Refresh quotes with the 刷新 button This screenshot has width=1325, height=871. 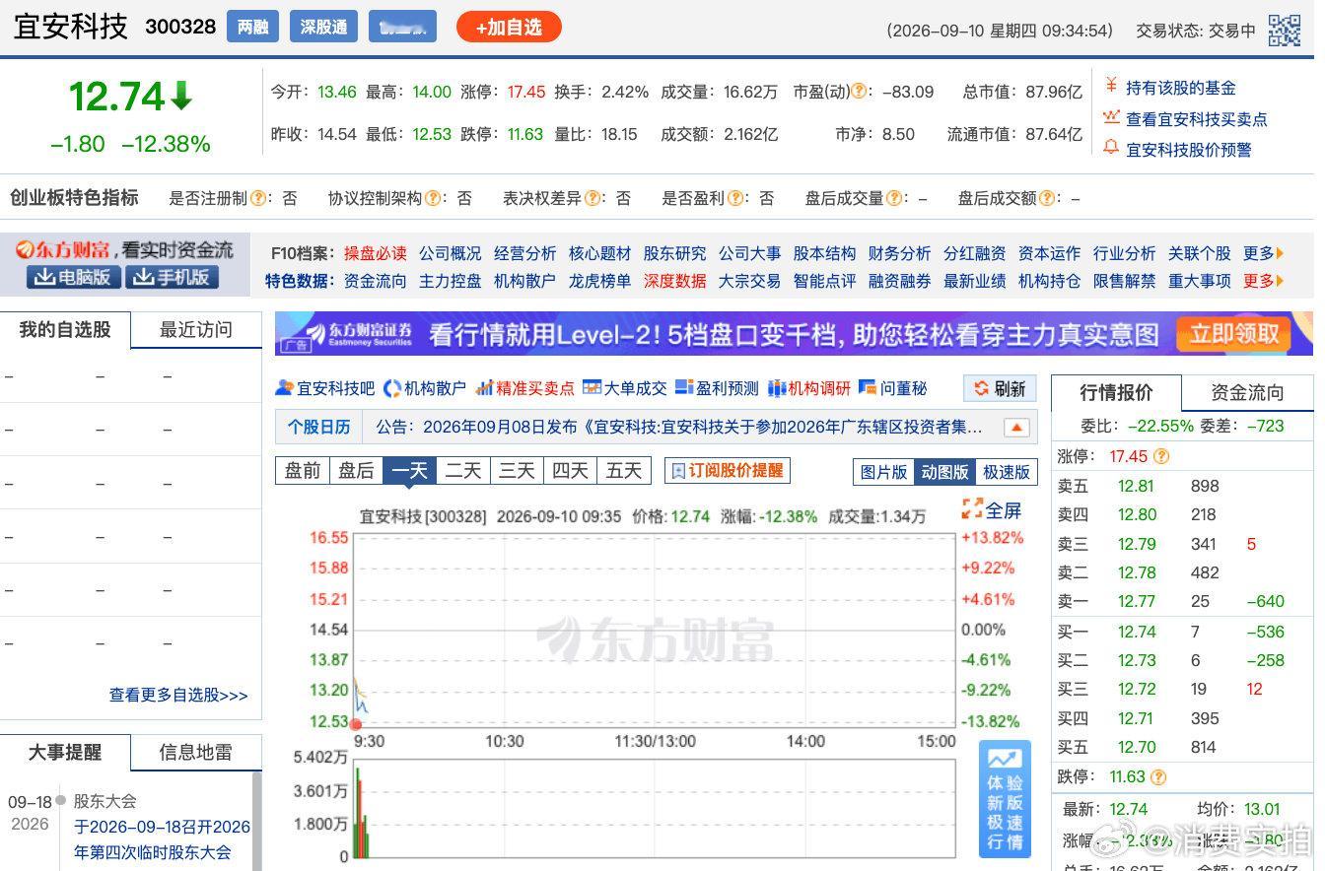[1000, 388]
